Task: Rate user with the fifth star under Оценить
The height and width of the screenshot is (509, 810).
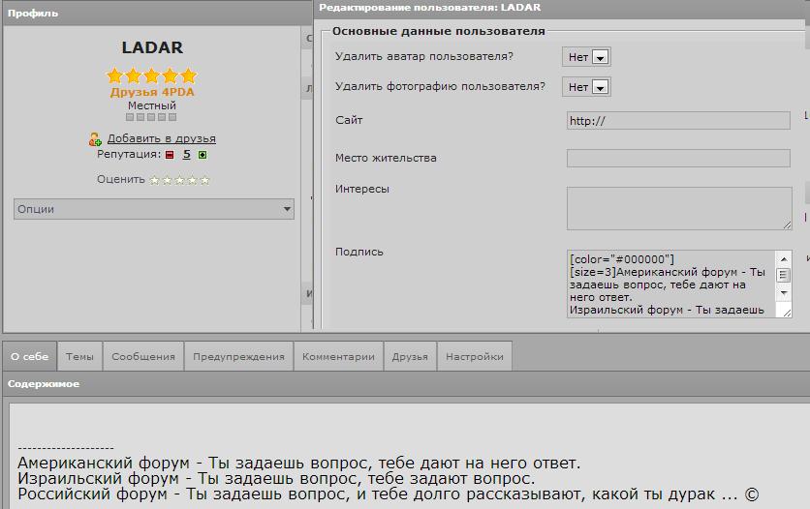Action: coord(204,180)
